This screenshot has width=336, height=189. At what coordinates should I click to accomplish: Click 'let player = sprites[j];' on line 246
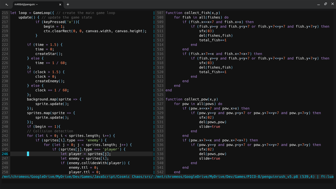(86, 154)
